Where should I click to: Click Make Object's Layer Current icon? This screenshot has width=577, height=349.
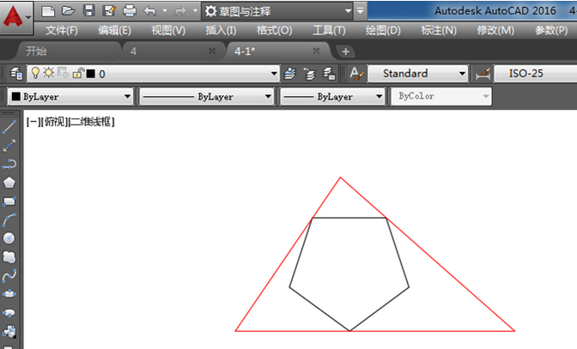point(290,74)
